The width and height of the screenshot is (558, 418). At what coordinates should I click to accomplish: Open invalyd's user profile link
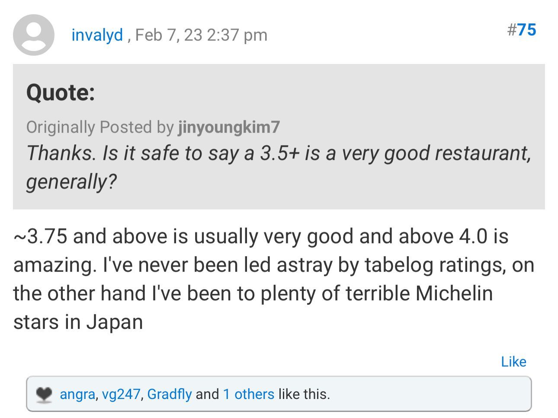(97, 35)
